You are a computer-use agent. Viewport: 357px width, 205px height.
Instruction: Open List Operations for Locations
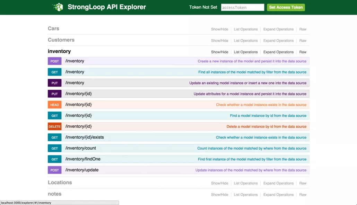tap(246, 183)
